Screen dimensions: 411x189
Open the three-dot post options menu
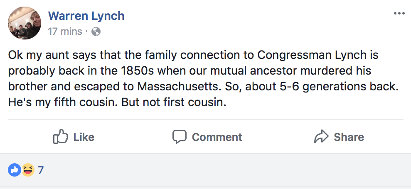tap(399, 13)
